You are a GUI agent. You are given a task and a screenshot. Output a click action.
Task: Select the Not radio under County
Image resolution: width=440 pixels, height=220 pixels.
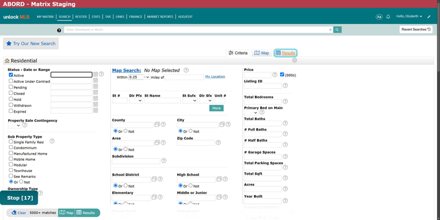tap(126, 131)
